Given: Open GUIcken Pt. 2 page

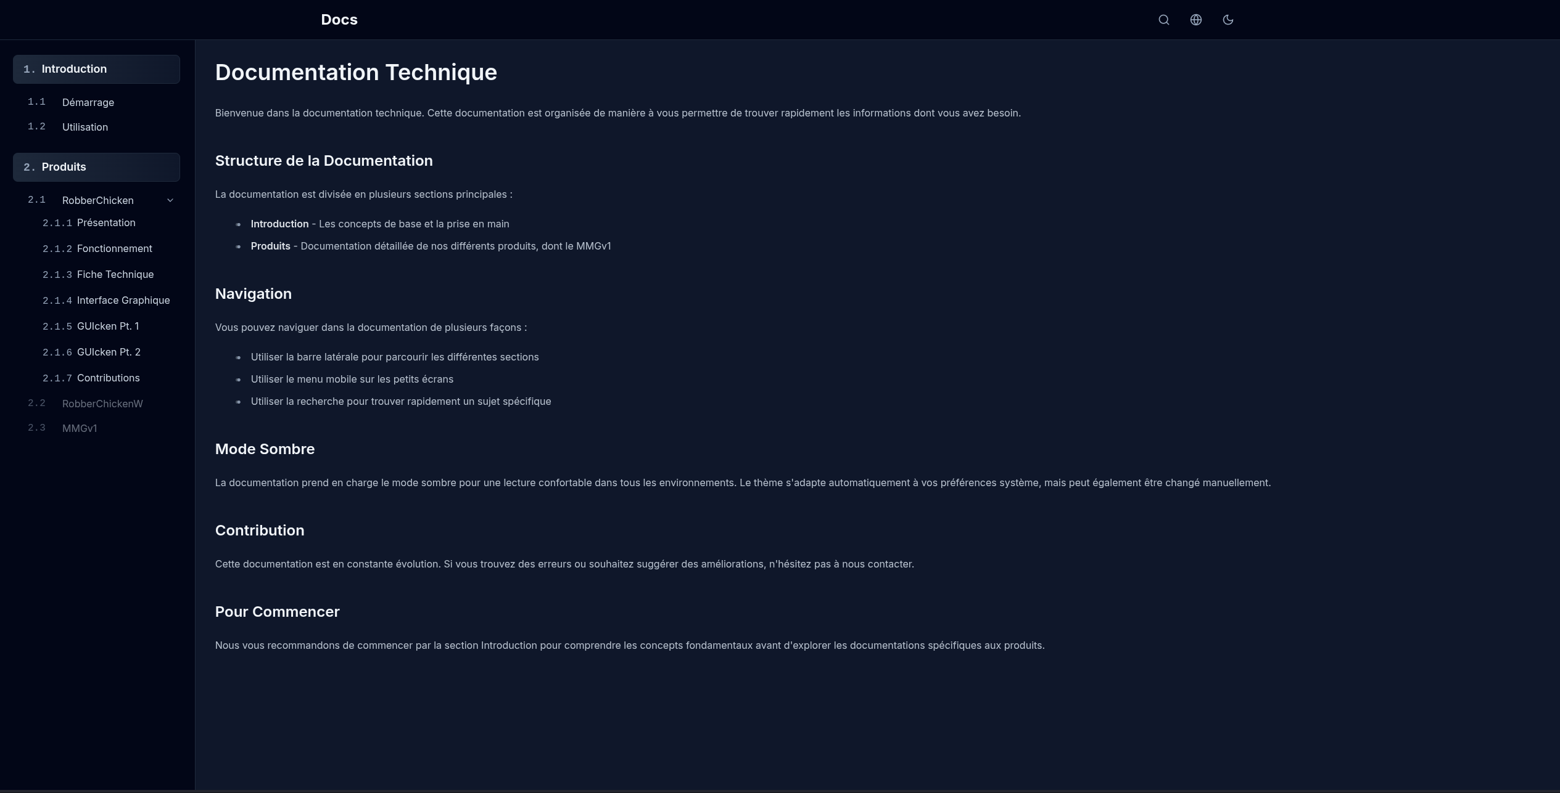Looking at the screenshot, I should pyautogui.click(x=109, y=352).
